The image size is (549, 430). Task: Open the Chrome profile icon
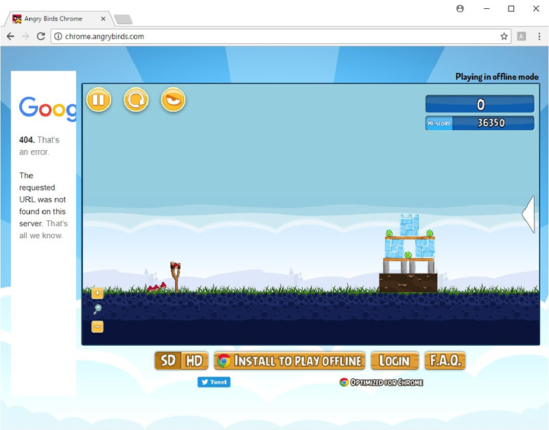pyautogui.click(x=460, y=9)
